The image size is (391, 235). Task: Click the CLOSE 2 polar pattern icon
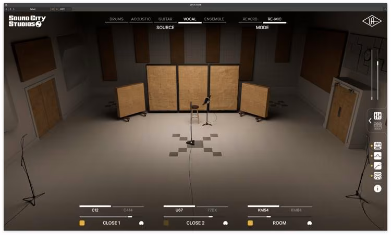click(225, 223)
